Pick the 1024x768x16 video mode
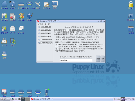 (x=45, y=40)
